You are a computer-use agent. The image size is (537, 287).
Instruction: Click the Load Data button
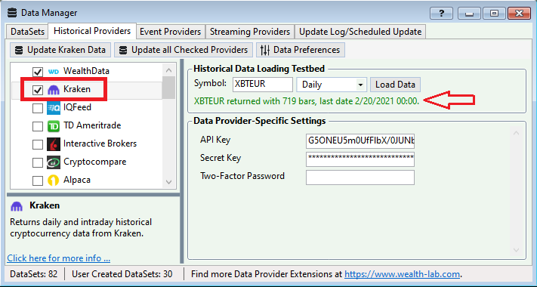[x=395, y=85]
